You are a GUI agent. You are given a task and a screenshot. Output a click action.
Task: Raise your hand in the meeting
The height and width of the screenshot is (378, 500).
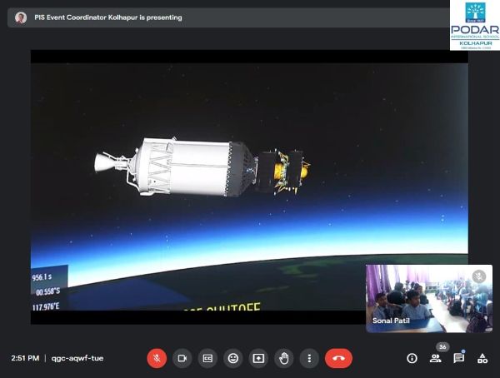tap(284, 358)
